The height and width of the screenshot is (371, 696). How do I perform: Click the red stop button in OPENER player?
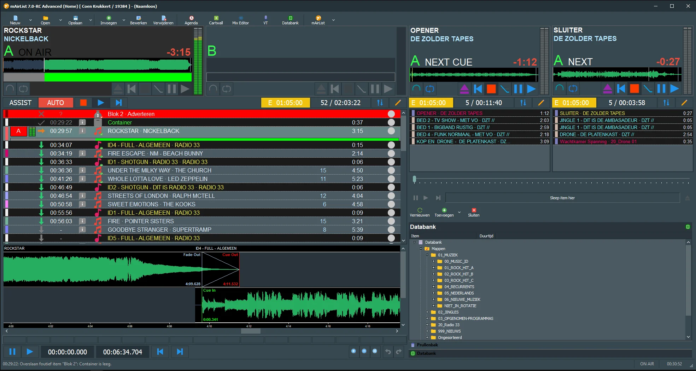coord(491,89)
